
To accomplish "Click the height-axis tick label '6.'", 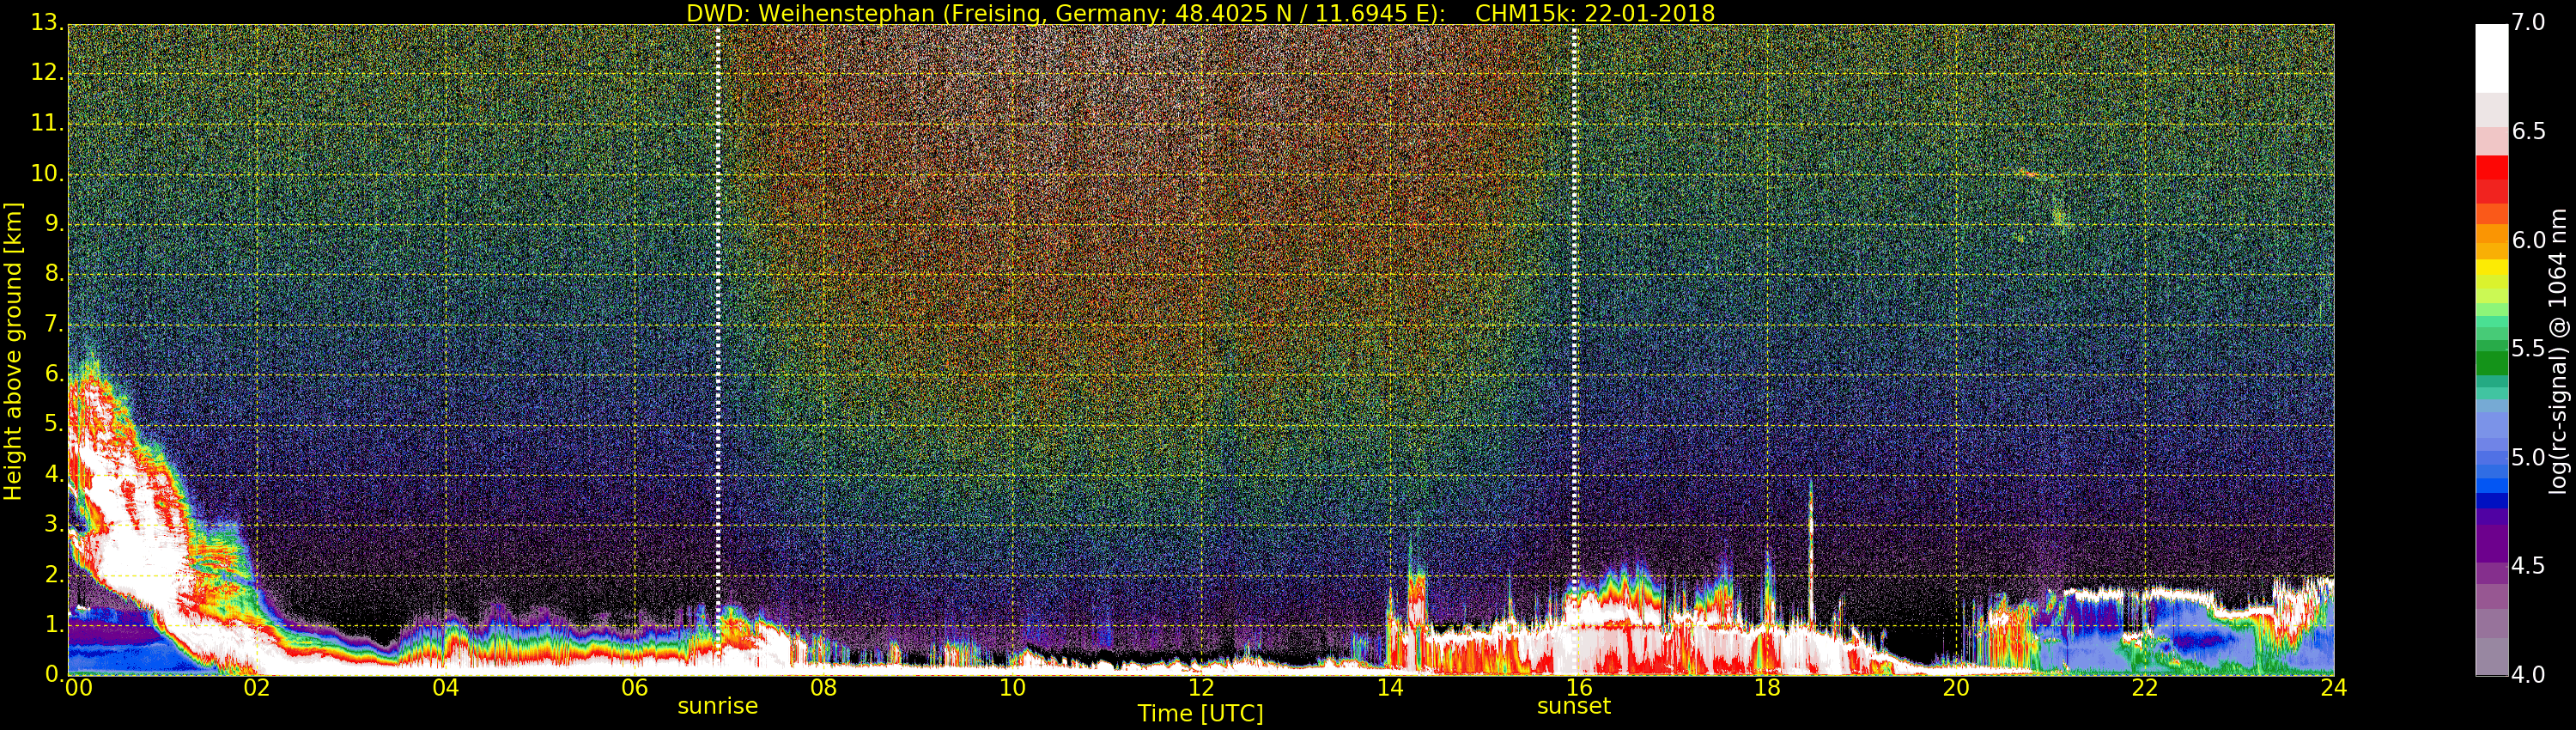I will [54, 373].
